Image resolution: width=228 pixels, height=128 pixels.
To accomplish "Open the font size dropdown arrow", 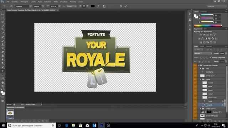I will click(x=59, y=6).
